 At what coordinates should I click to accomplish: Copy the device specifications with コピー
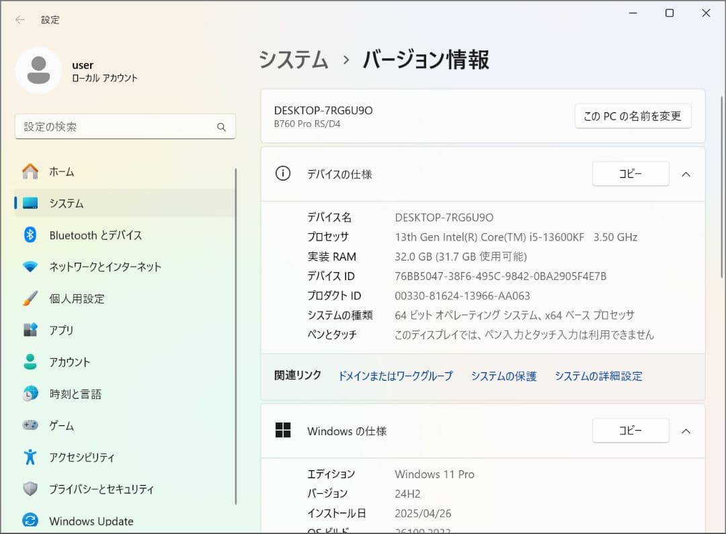coord(630,174)
